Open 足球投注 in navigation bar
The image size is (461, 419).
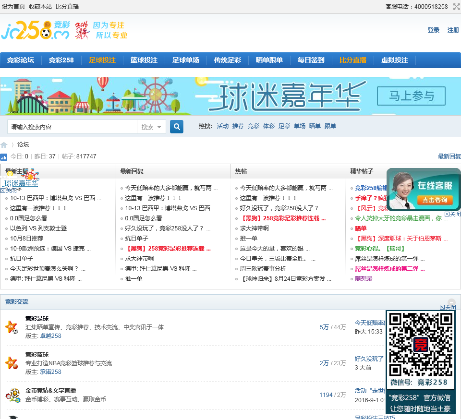click(x=102, y=60)
